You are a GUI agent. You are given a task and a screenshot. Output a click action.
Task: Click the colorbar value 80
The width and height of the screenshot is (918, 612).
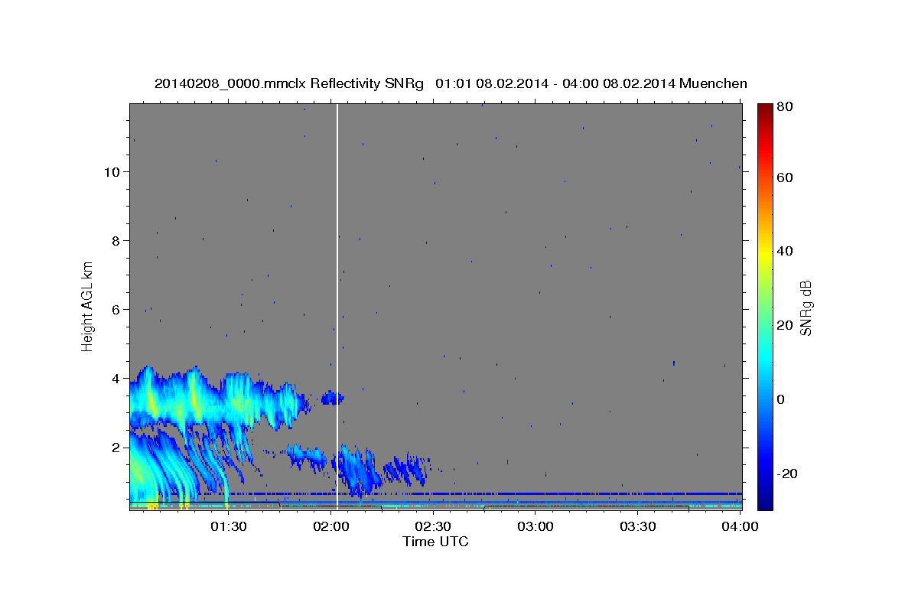785,107
